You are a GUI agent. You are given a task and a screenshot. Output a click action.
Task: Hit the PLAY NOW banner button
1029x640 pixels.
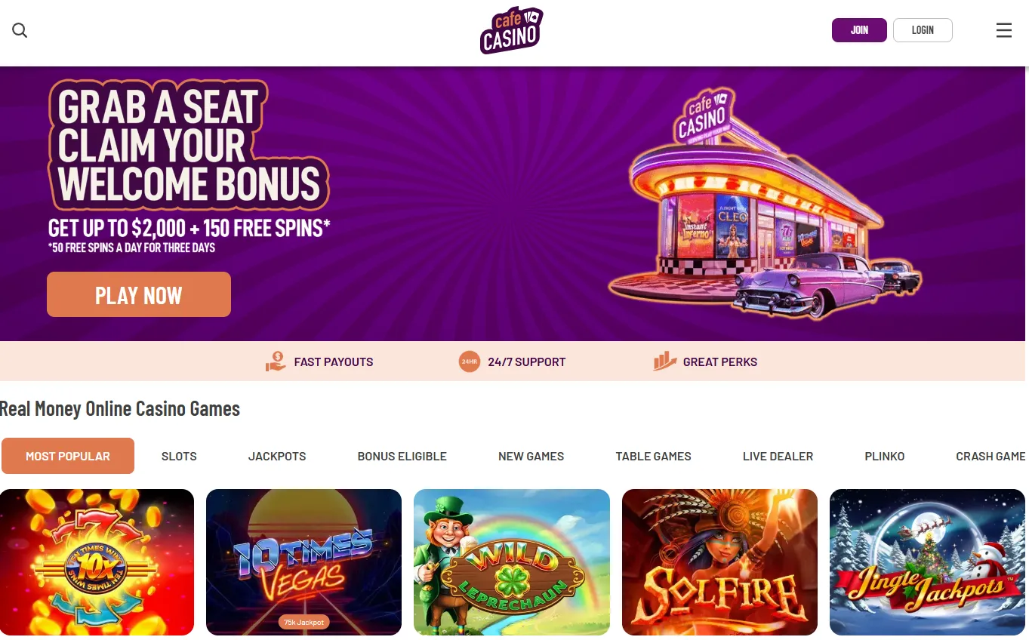(139, 294)
